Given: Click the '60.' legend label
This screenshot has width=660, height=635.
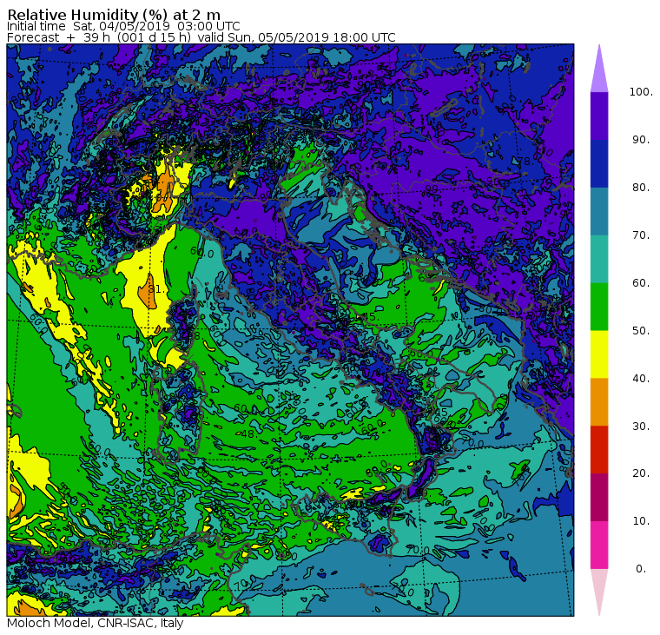Looking at the screenshot, I should [x=641, y=282].
